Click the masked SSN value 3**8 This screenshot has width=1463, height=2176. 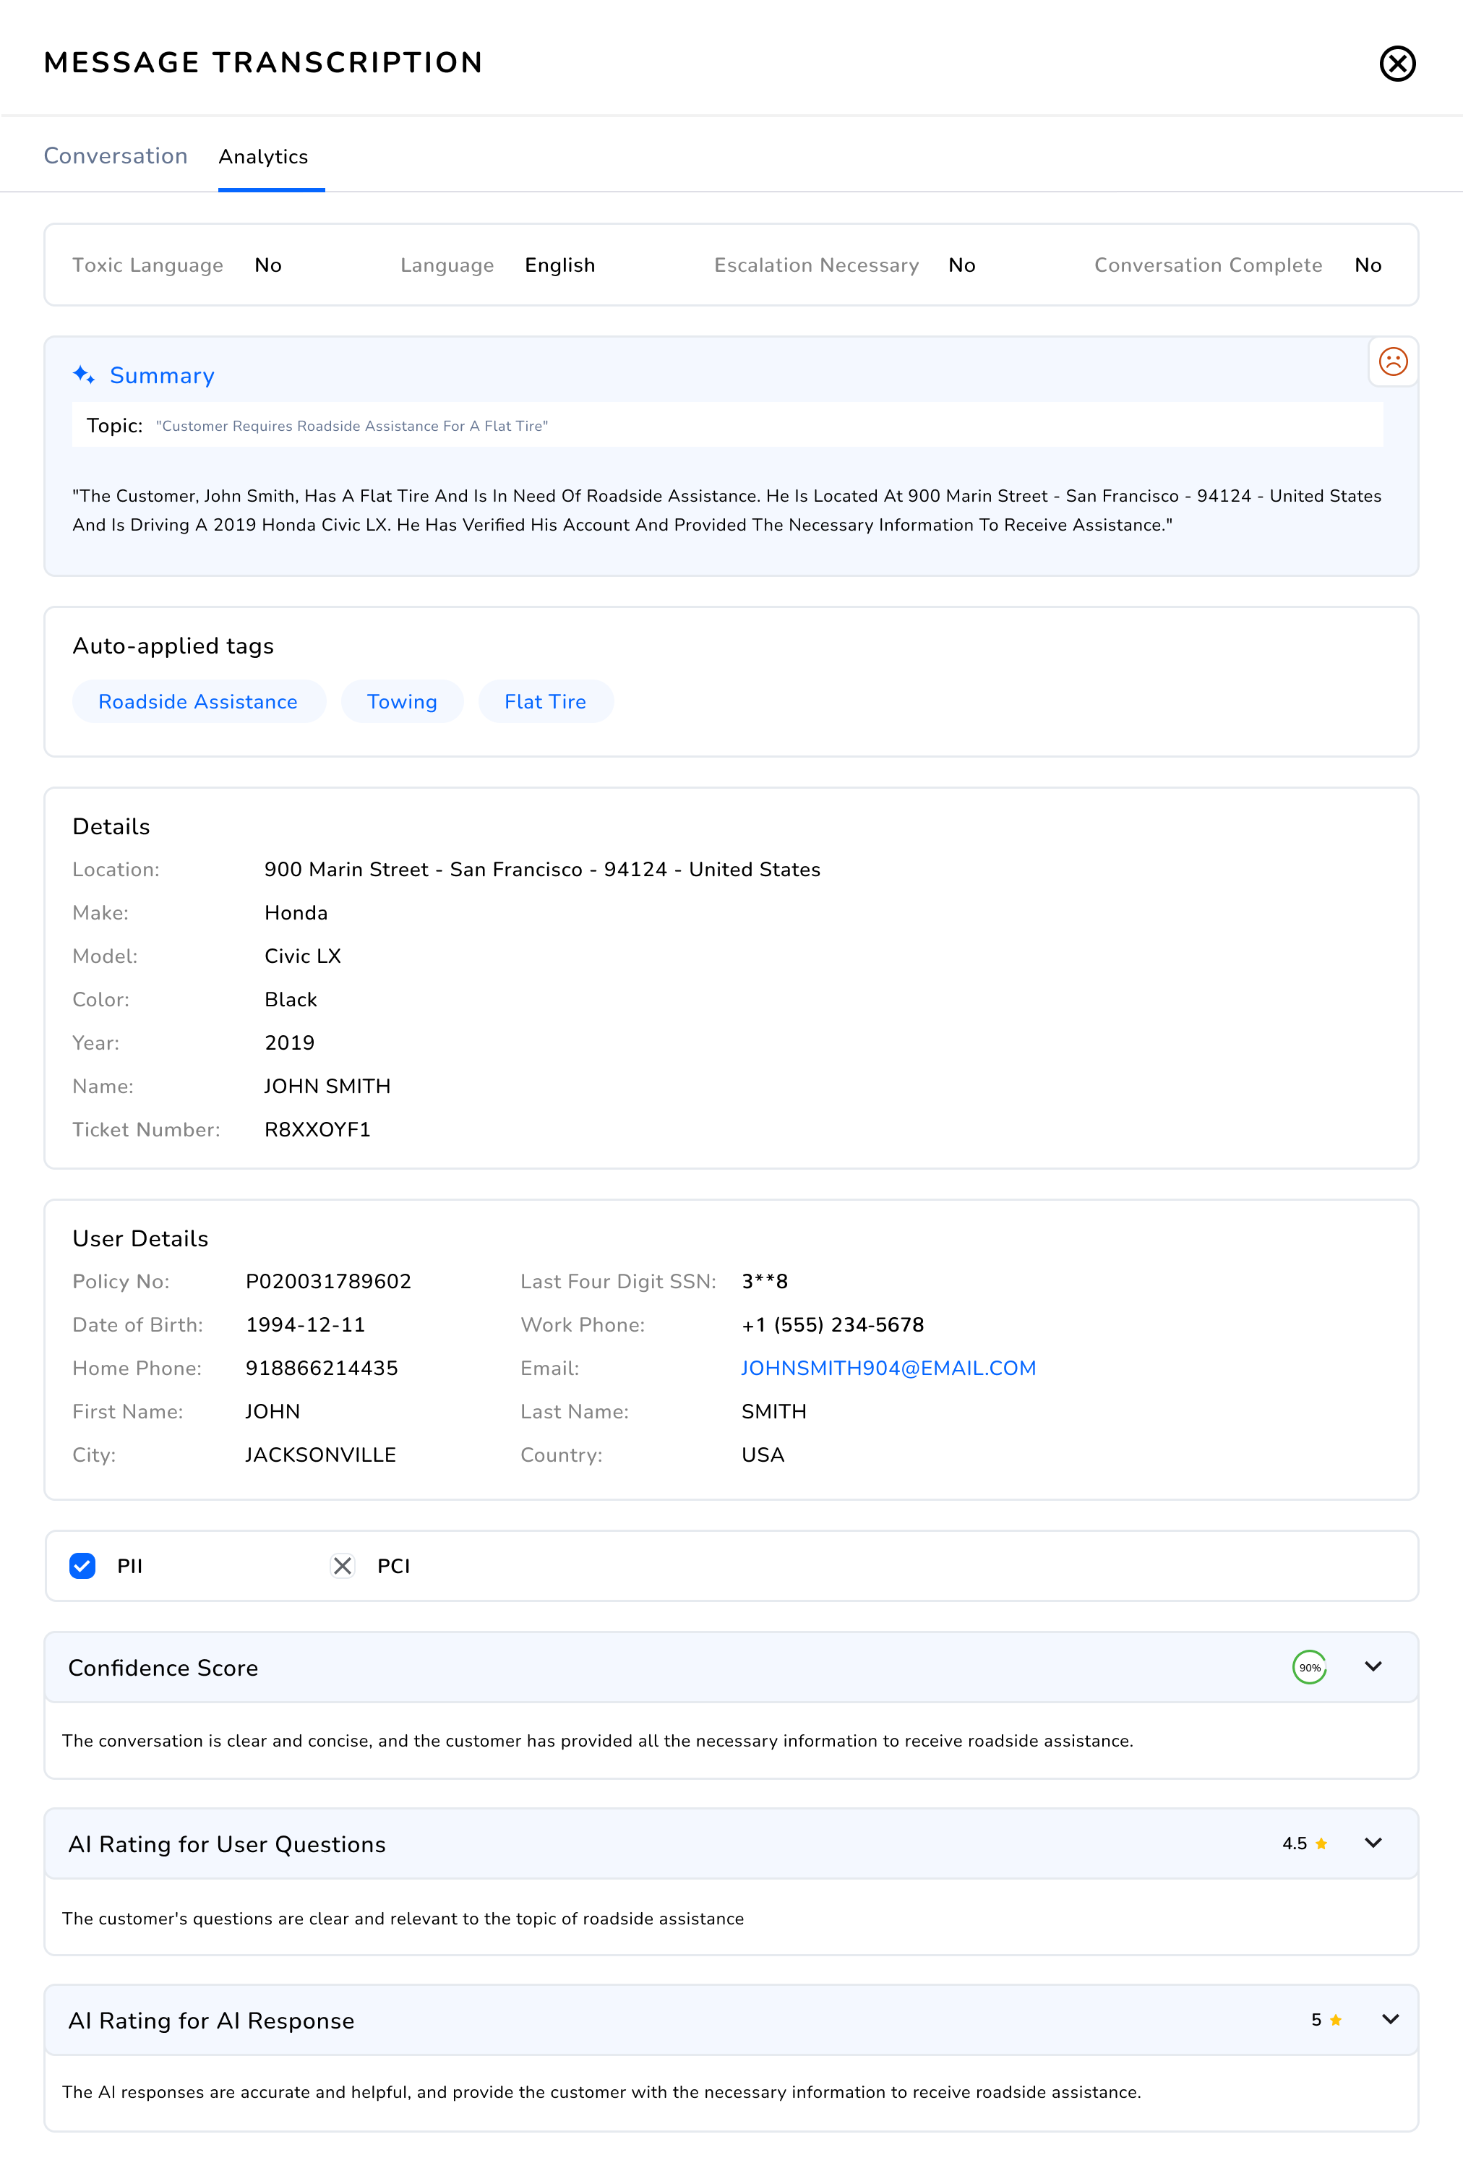coord(764,1281)
